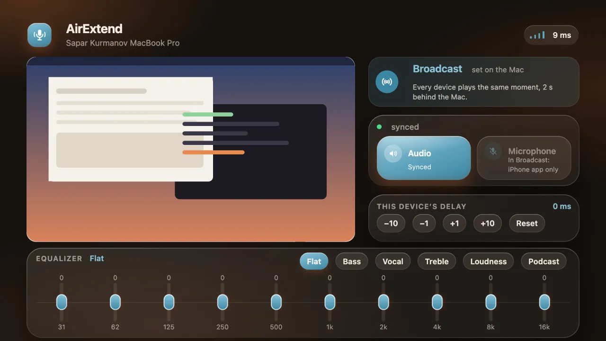606x341 pixels.
Task: Select the Vocal equalizer preset
Action: (x=393, y=261)
